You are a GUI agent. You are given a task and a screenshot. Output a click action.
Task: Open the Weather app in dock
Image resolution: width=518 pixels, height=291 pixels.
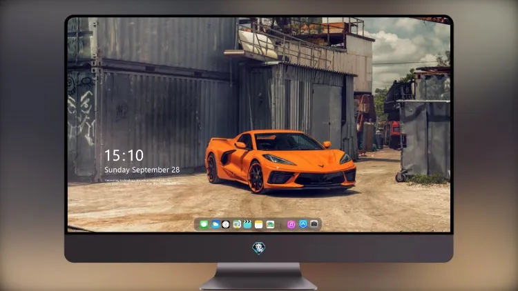pos(215,224)
